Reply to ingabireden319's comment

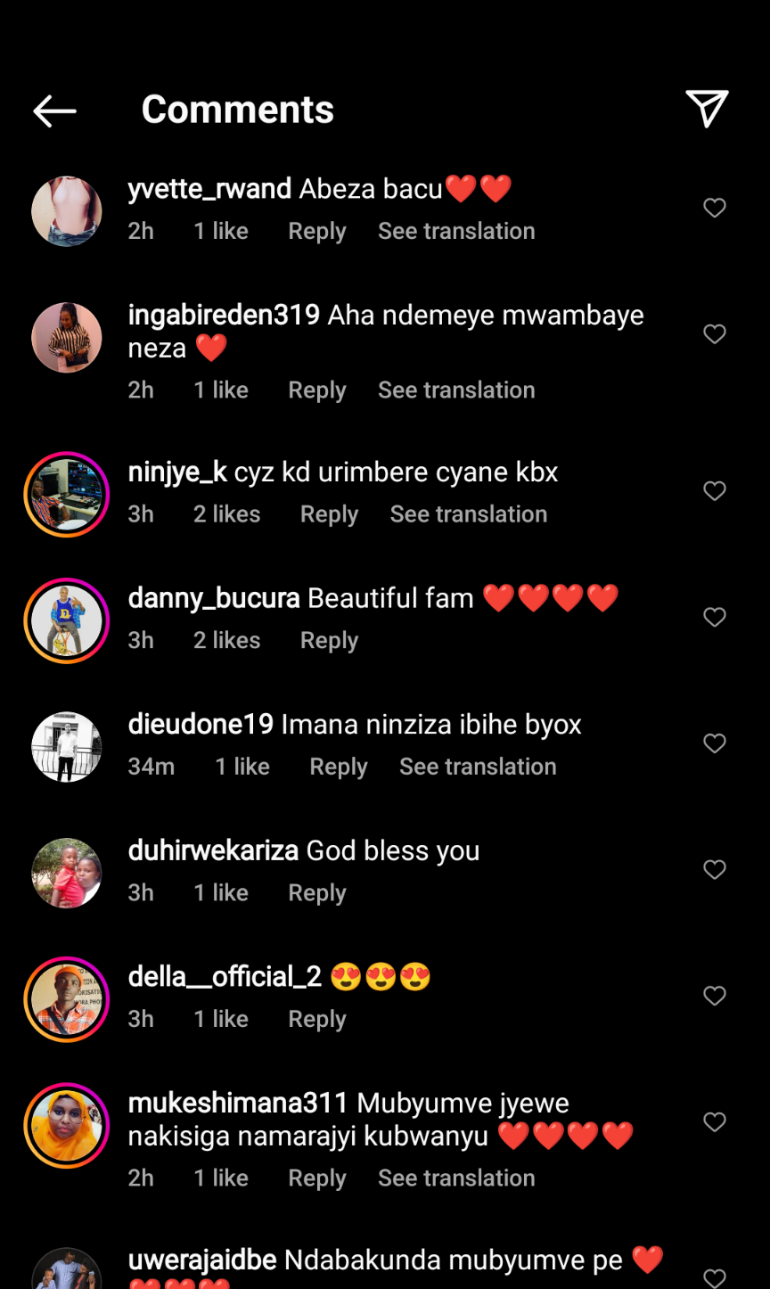(316, 390)
